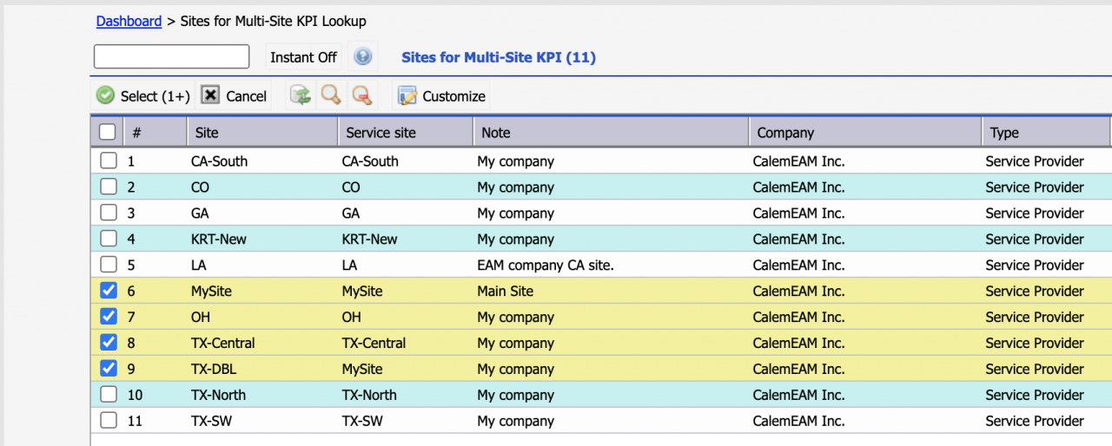The height and width of the screenshot is (446, 1112).
Task: Click the refresh data icon in toolbar
Action: click(x=301, y=95)
